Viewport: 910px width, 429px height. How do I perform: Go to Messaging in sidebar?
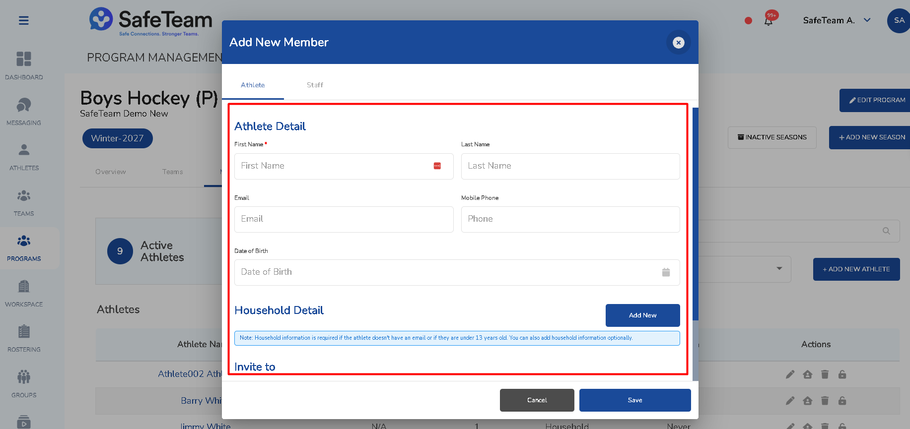(24, 111)
